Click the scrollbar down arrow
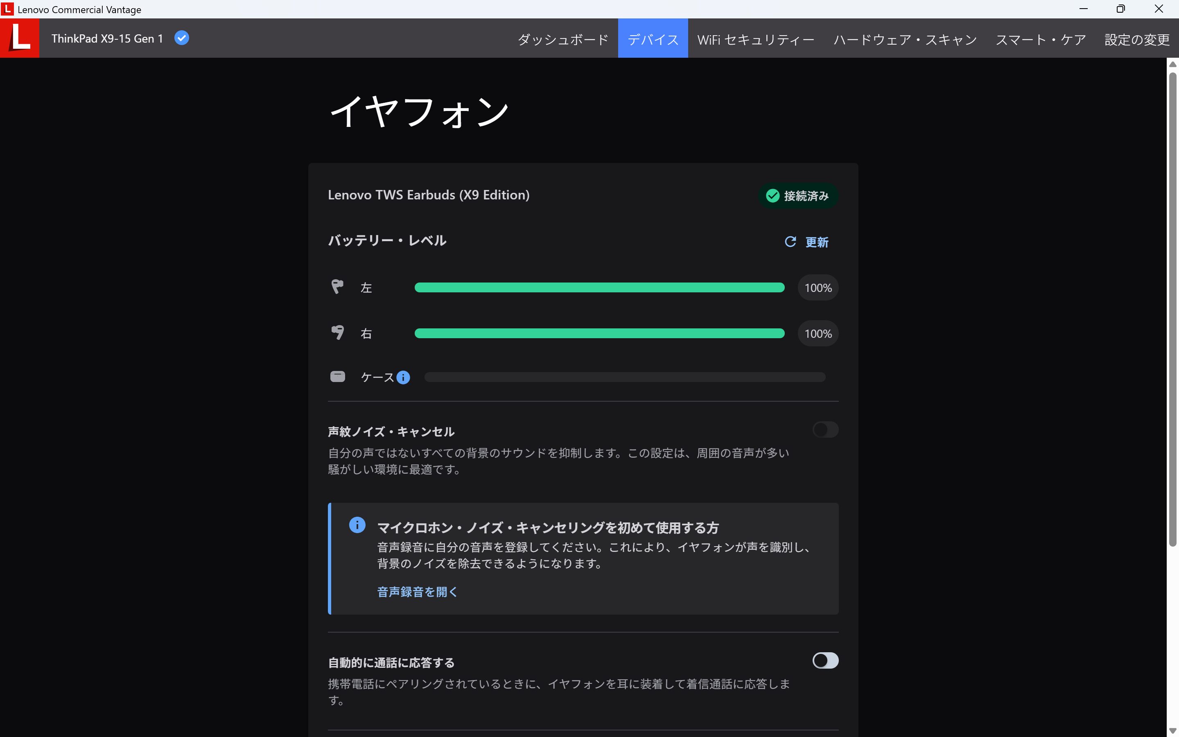This screenshot has height=737, width=1179. coord(1173,731)
